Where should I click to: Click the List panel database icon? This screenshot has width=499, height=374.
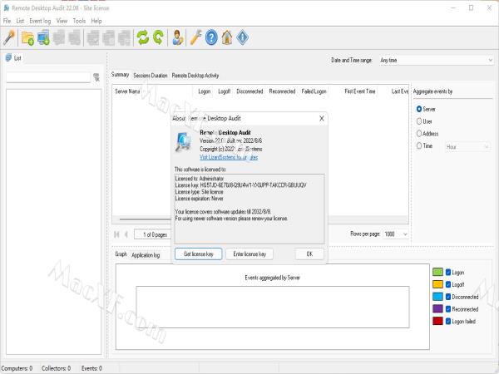(x=8, y=58)
